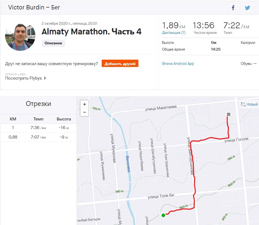259x225 pixels.
Task: Open the Дистанция (?) help link
Action: (174, 33)
